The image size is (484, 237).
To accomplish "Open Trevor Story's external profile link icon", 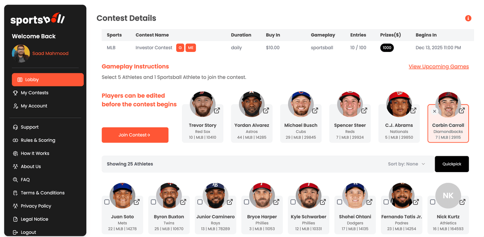I will (216, 111).
